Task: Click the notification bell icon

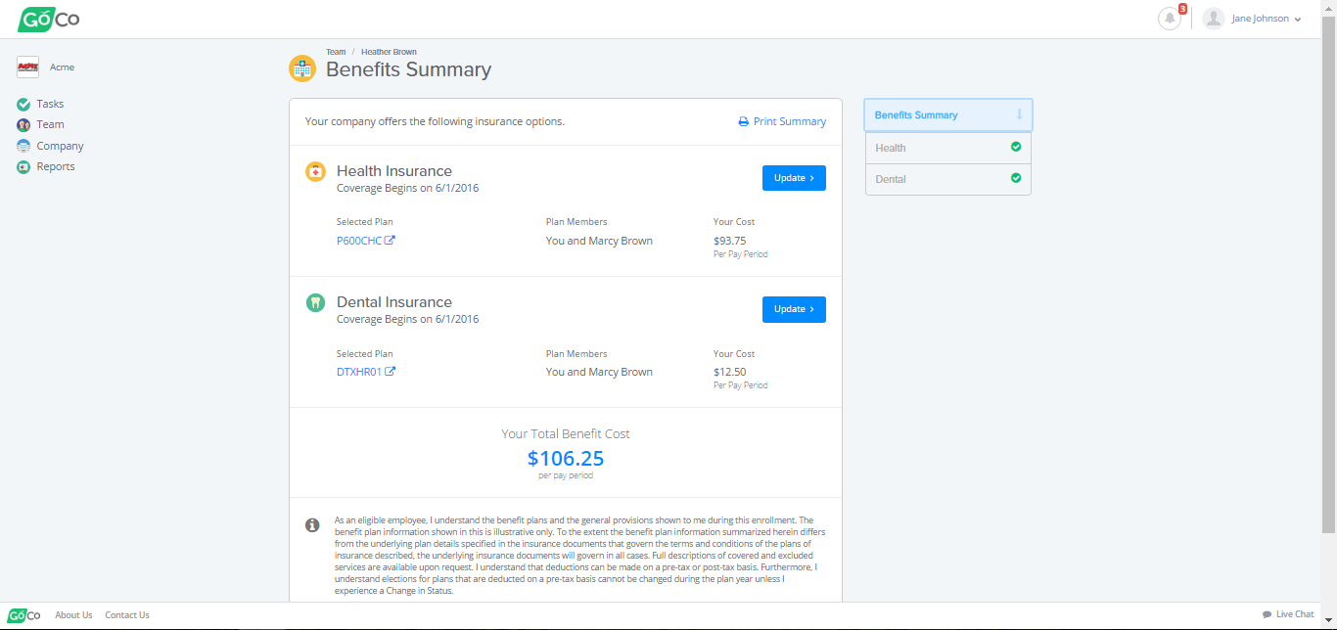Action: pos(1169,19)
